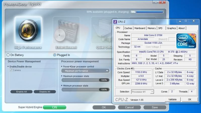Viewport: 201px width, 113px height.
Task: Click the Level 3 12-way associativity value
Action: [x=190, y=84]
